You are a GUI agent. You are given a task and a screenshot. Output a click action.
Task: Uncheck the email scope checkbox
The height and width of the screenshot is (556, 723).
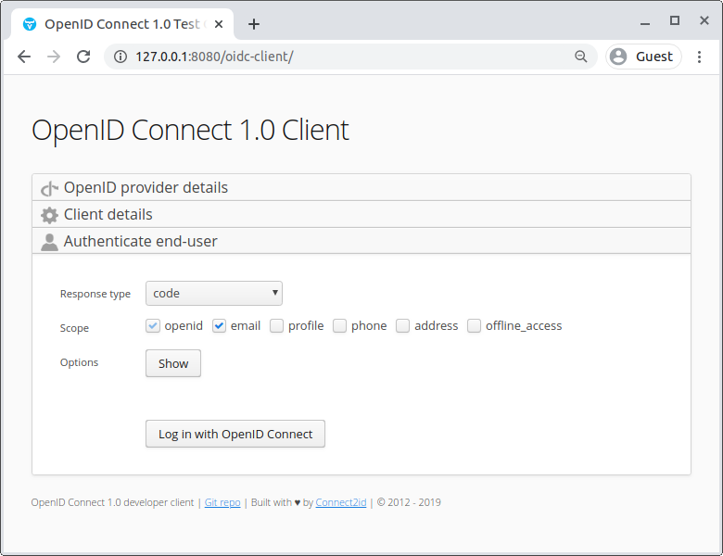tap(220, 326)
